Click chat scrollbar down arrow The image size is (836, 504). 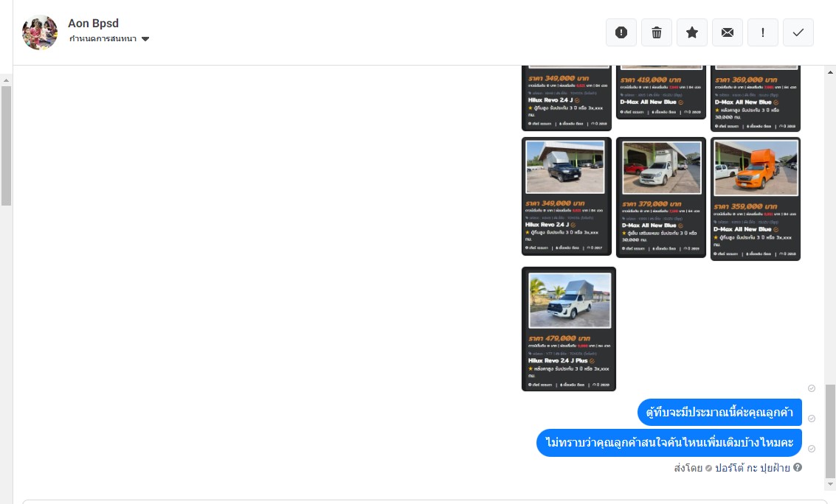[x=830, y=484]
